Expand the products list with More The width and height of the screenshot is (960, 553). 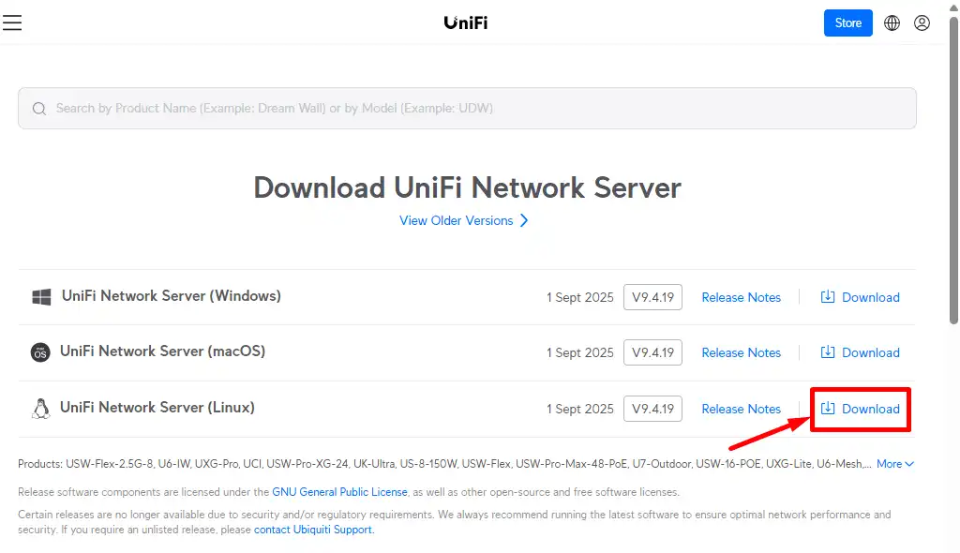895,464
